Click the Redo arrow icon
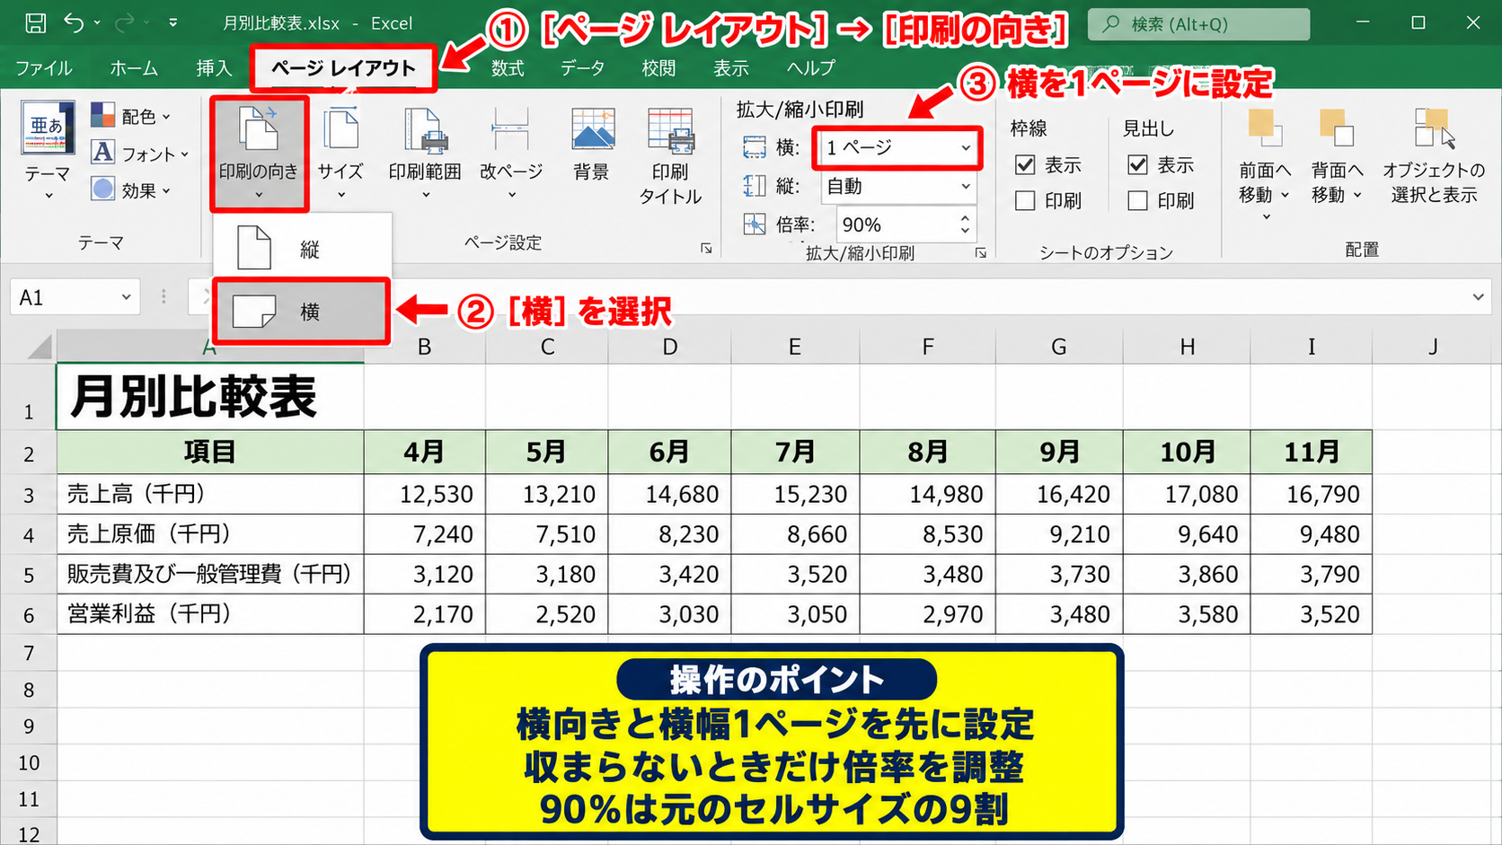 (x=125, y=23)
